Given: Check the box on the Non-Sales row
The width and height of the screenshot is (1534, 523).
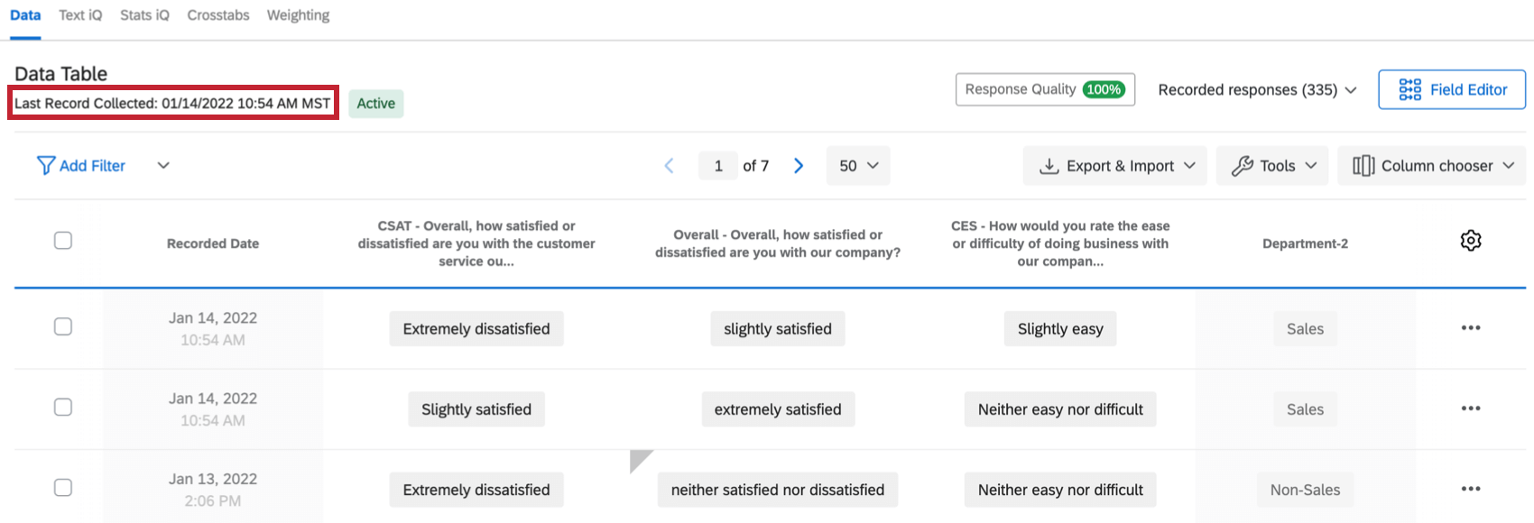Looking at the screenshot, I should click(63, 487).
